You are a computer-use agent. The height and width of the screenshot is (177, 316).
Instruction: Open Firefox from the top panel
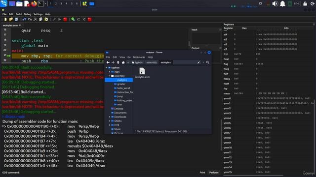pos(34,3)
